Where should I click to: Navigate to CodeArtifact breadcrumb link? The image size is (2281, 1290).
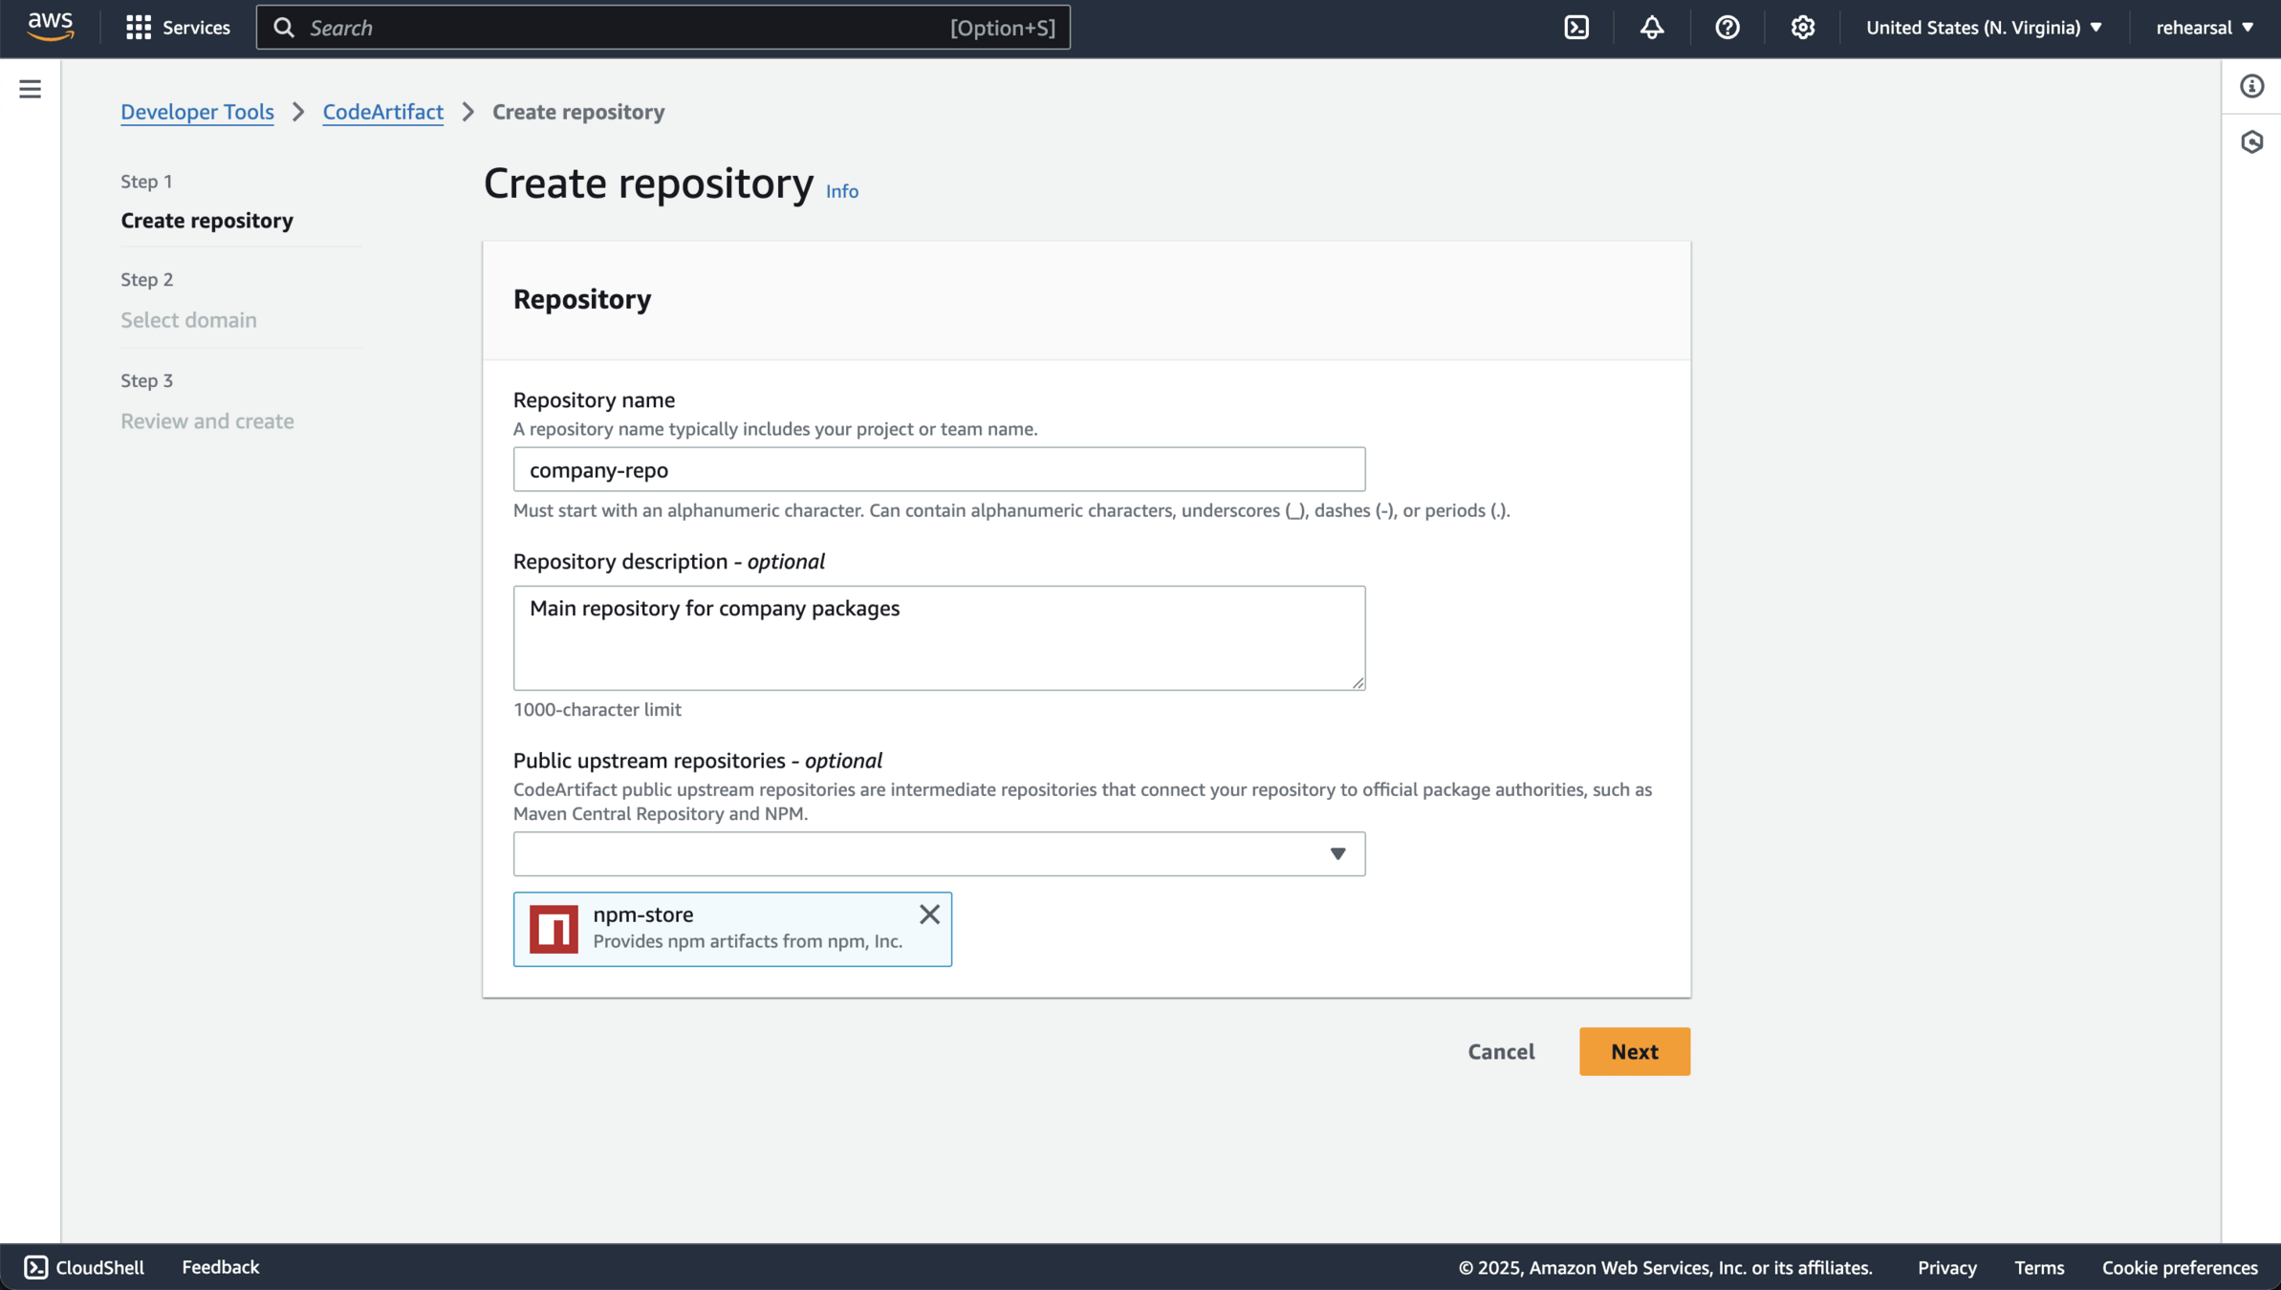click(382, 112)
